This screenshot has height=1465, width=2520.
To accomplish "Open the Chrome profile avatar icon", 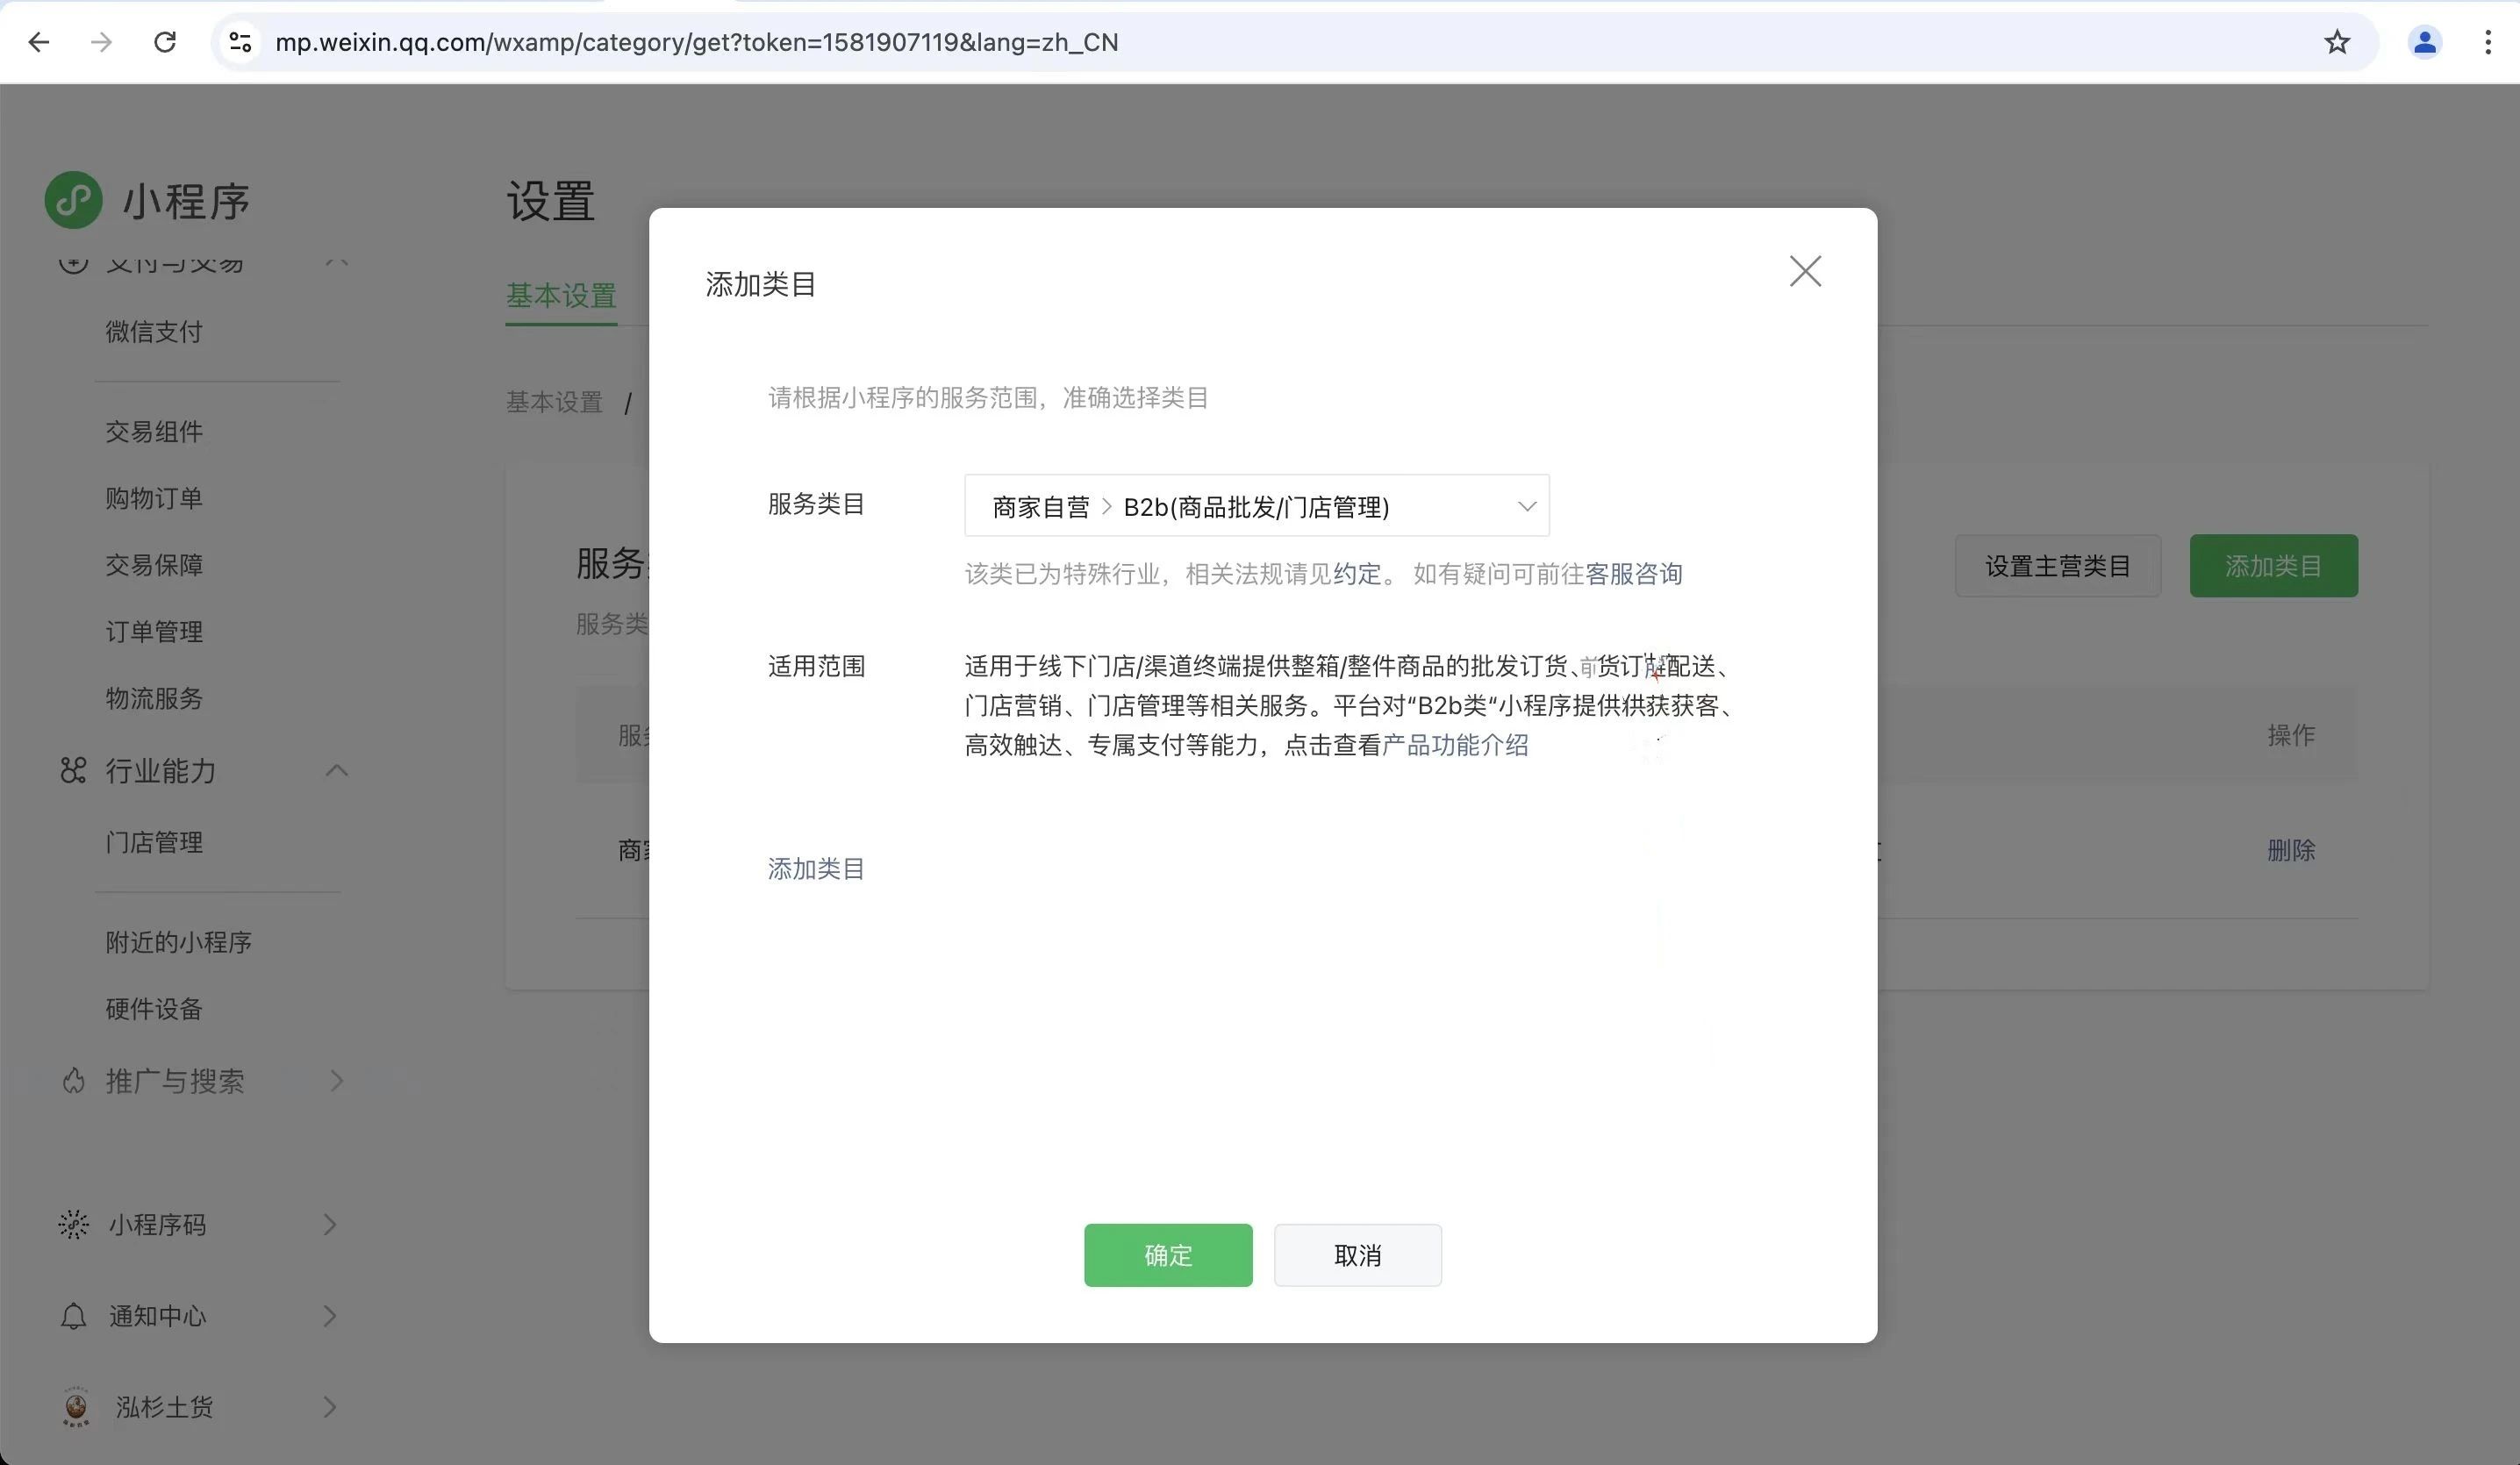I will (x=2424, y=42).
